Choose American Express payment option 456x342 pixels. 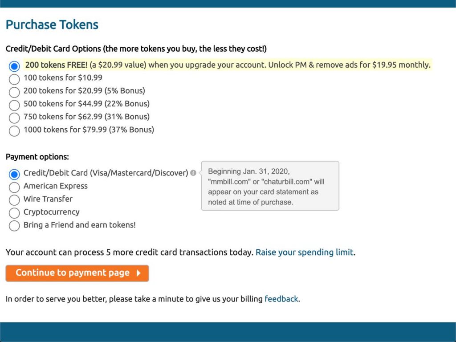pyautogui.click(x=14, y=187)
